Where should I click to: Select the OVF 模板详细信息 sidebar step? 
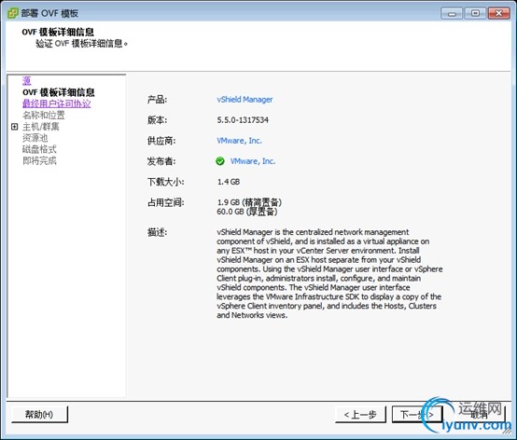pyautogui.click(x=59, y=92)
